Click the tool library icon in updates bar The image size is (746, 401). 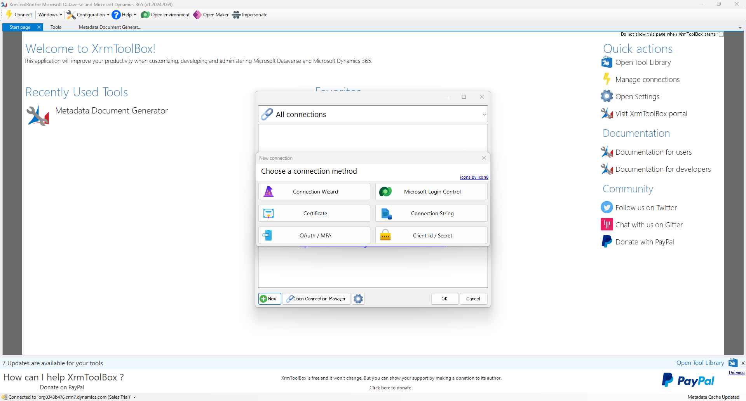733,363
